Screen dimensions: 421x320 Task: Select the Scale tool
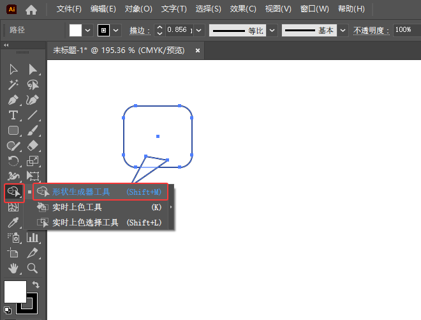(x=33, y=161)
